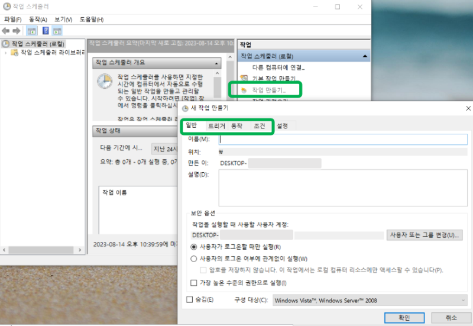The width and height of the screenshot is (473, 326).
Task: Click 기본 작업 만들기 action
Action: click(274, 79)
